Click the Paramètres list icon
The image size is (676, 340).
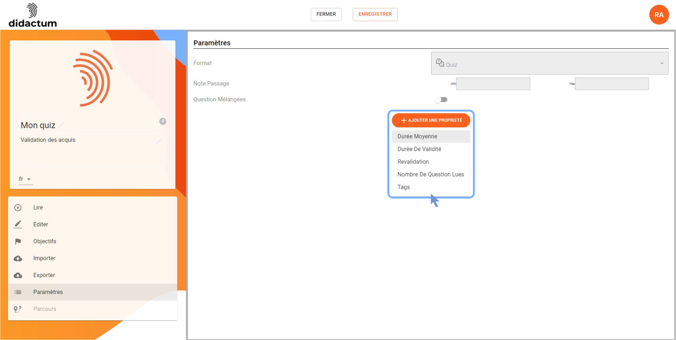pyautogui.click(x=18, y=292)
